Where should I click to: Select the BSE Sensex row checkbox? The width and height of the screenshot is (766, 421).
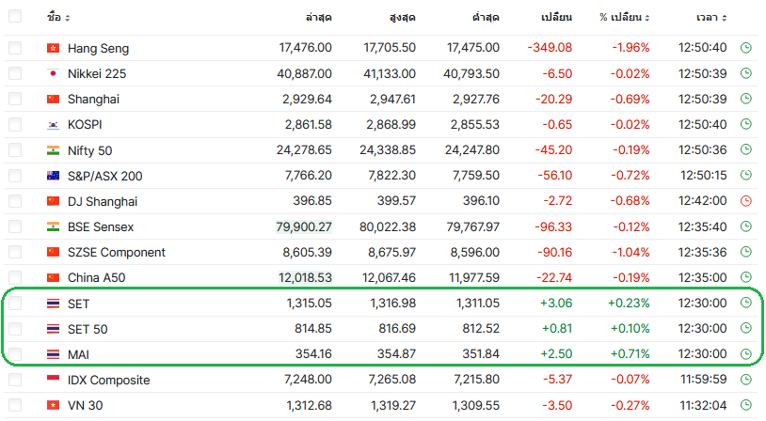click(x=16, y=226)
